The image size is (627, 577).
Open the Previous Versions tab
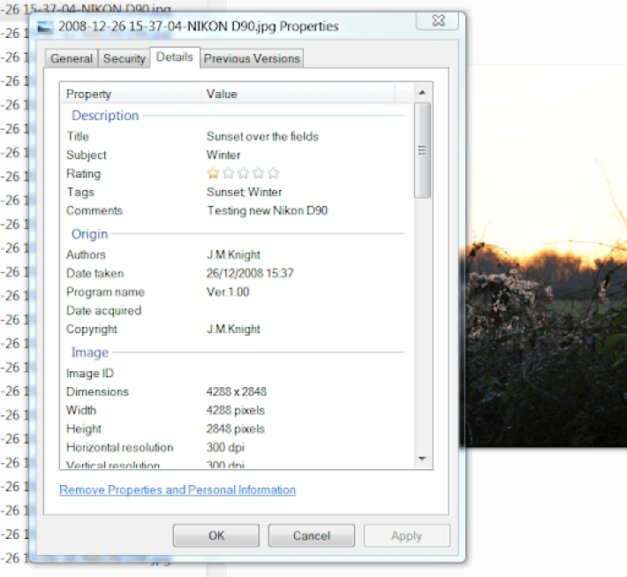pos(252,58)
